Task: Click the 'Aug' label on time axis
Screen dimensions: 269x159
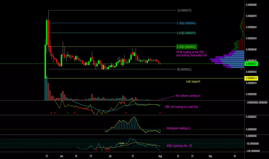Action: pos(160,156)
